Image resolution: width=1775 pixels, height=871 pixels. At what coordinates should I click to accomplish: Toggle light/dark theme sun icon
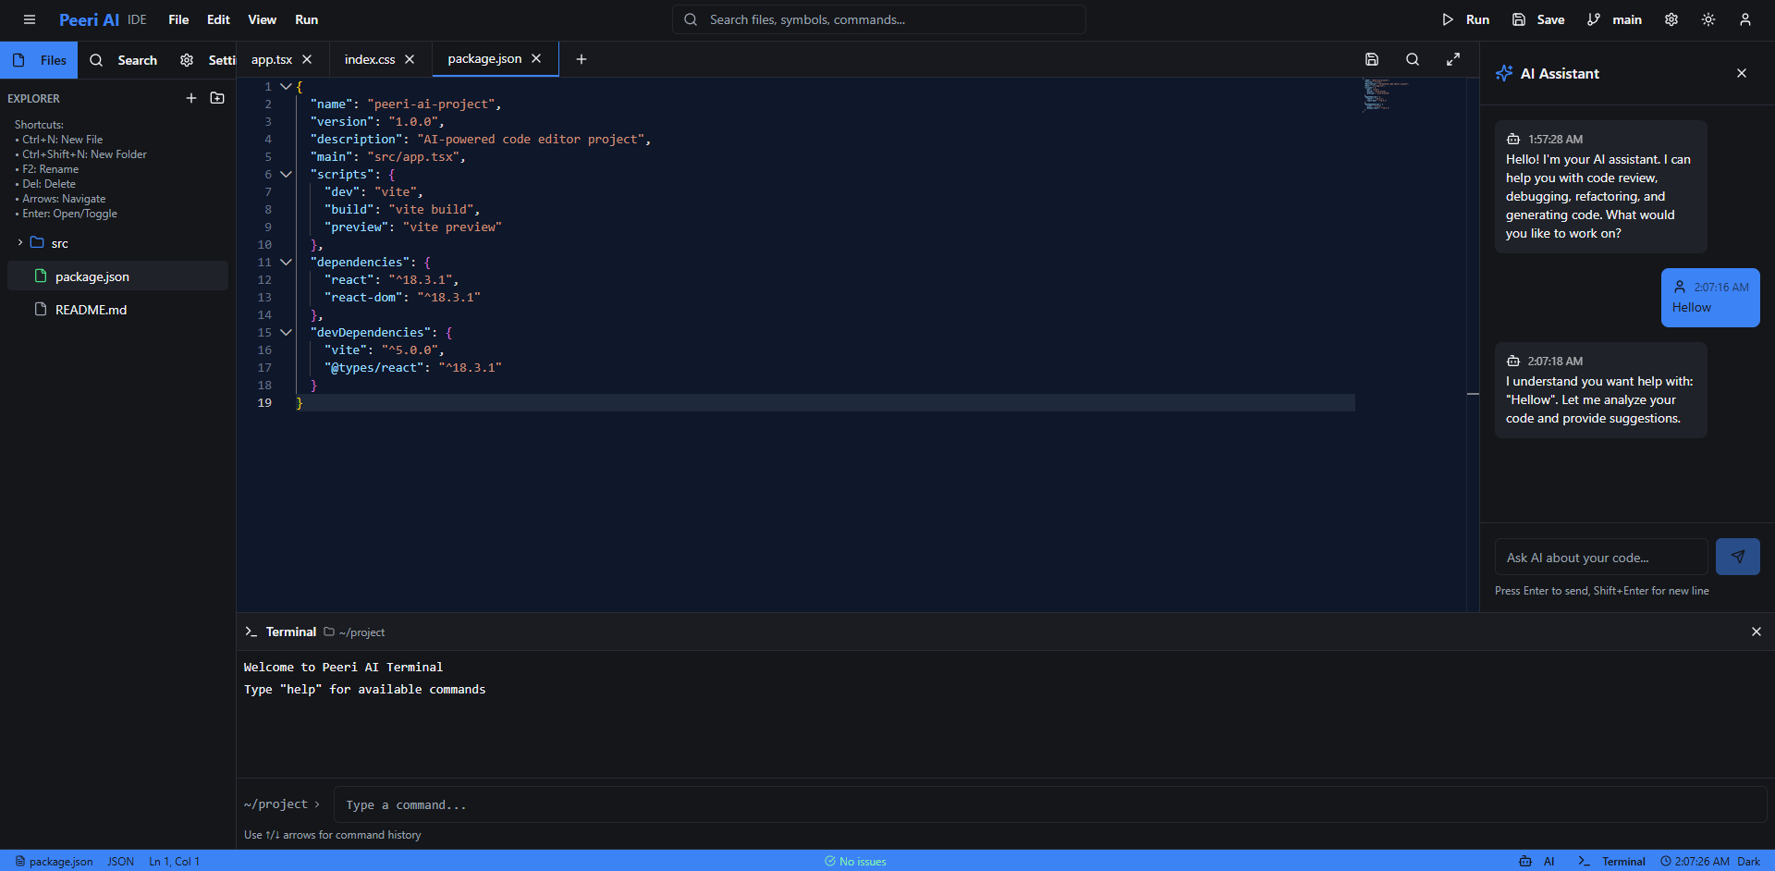coord(1708,19)
